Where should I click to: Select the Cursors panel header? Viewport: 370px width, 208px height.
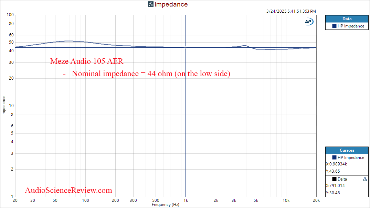click(347, 150)
